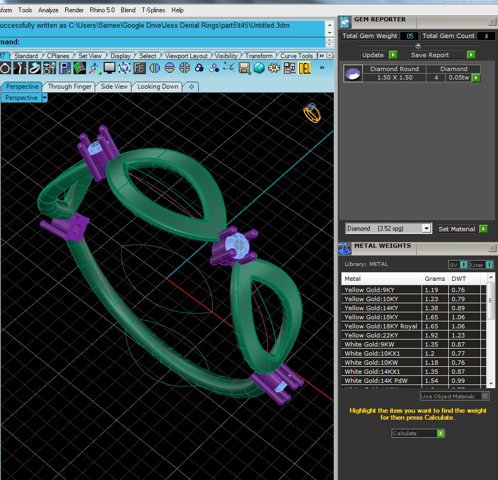Click the yellow gear icon in toolbar

274,68
